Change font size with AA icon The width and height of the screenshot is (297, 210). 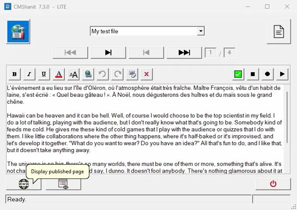(x=73, y=74)
